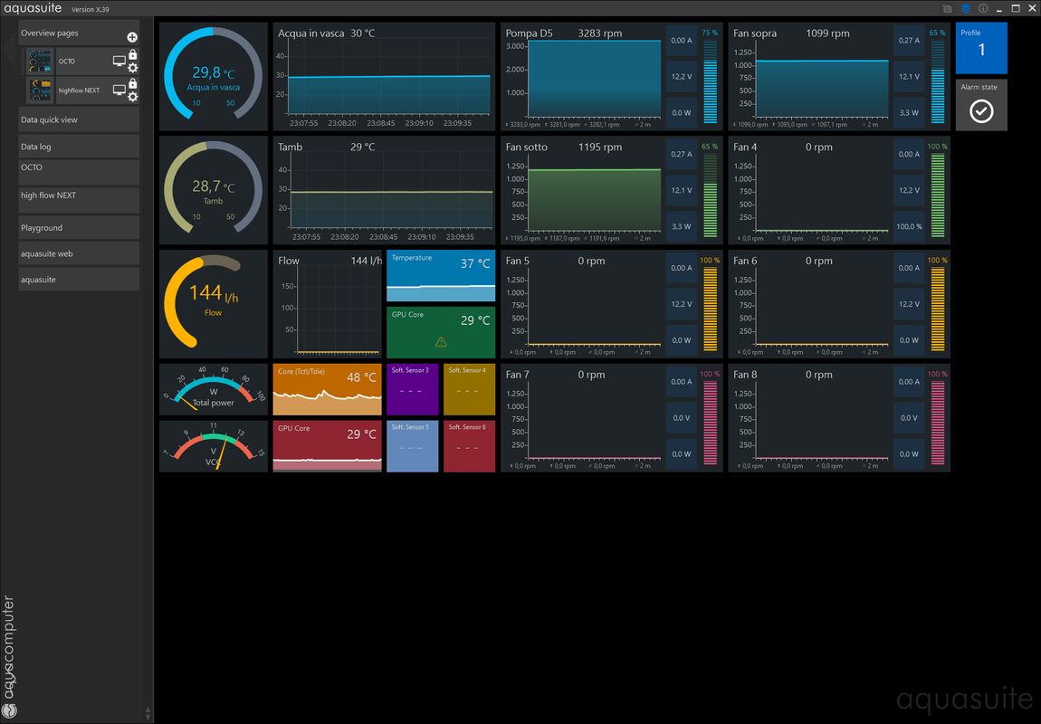Select the highflow NEXT page thumbnail
1041x724 pixels.
point(40,90)
